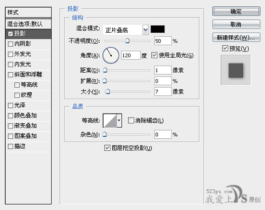This screenshot has width=265, height=210.
Task: Click the style preview thumbnail
Action: coord(236,70)
